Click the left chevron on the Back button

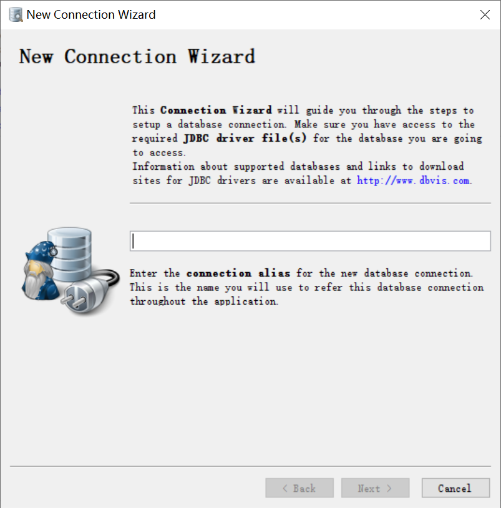[x=285, y=488]
